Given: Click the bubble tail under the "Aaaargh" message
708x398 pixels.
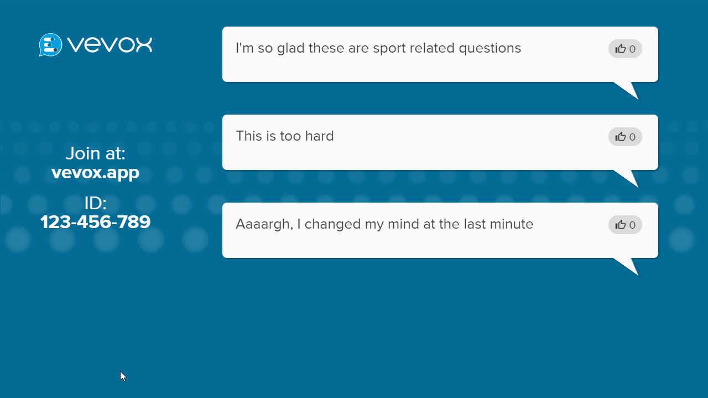Looking at the screenshot, I should [629, 266].
